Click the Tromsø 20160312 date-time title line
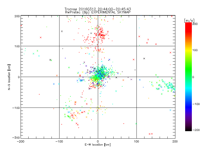 point(98,9)
